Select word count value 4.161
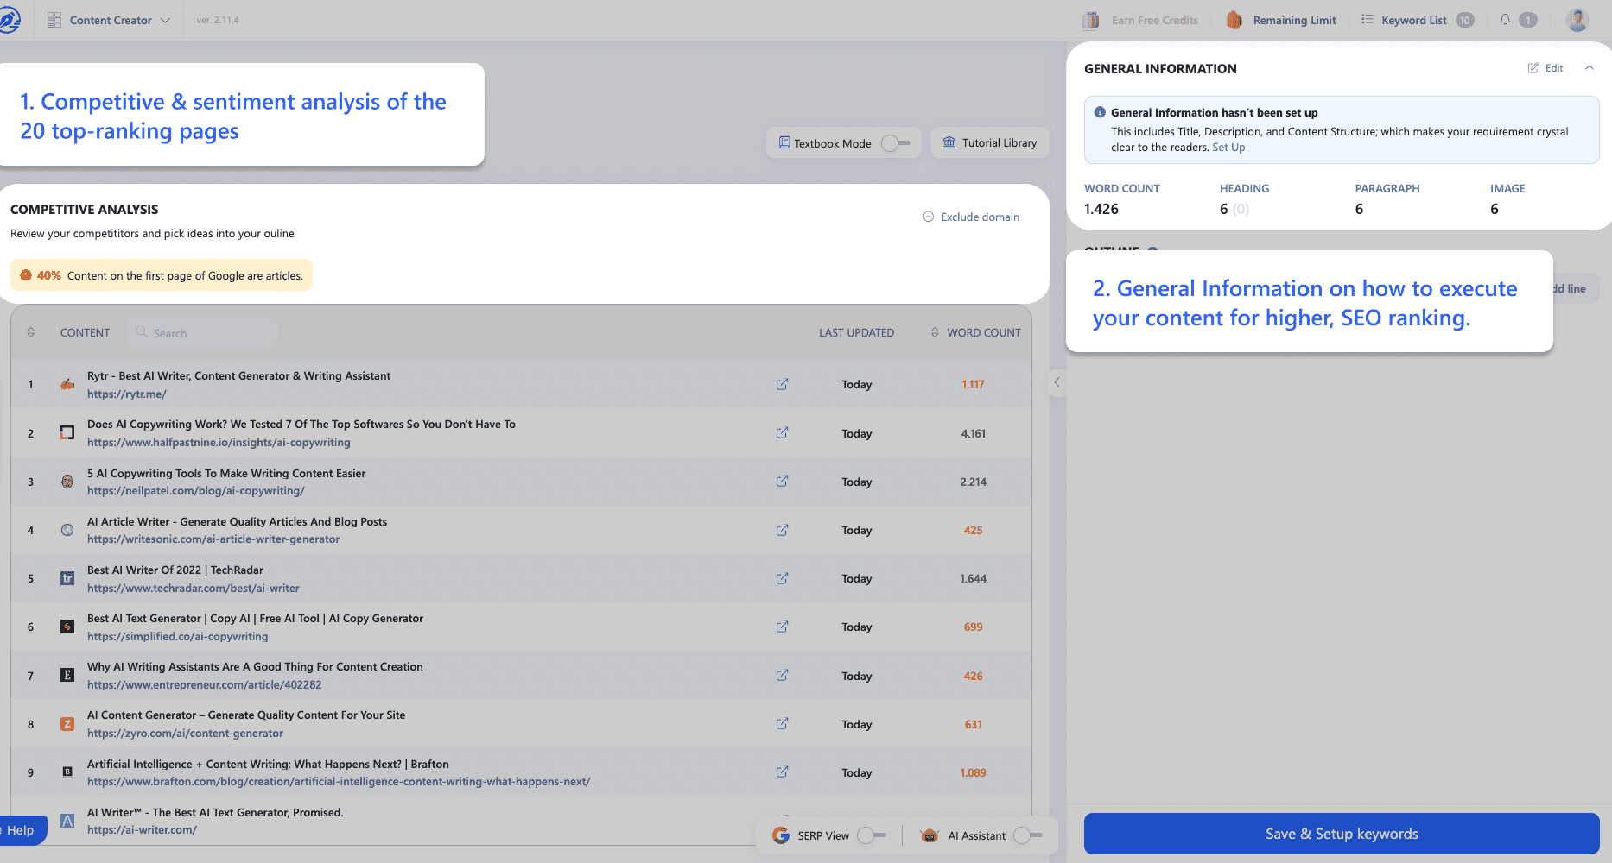The height and width of the screenshot is (863, 1612). pyautogui.click(x=973, y=433)
